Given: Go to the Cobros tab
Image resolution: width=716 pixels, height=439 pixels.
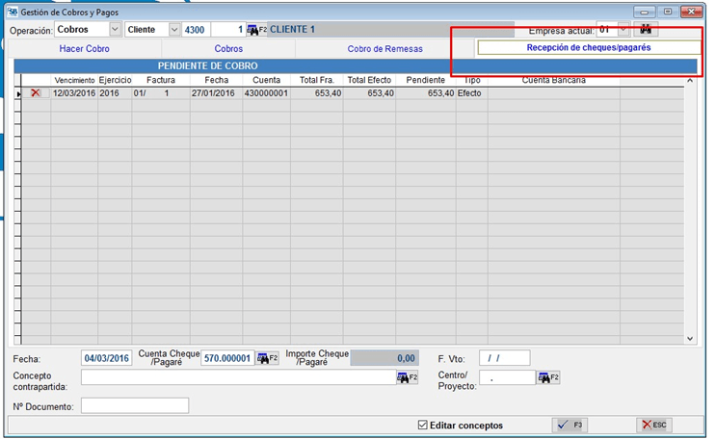Looking at the screenshot, I should click(228, 48).
